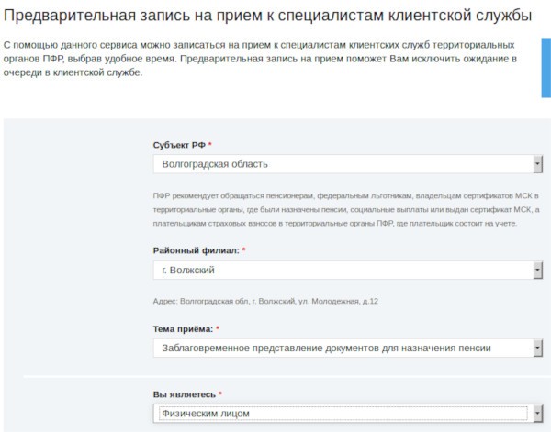This screenshot has height=432, width=551.
Task: Click the arrow of Районный филиал combo box
Action: point(538,271)
